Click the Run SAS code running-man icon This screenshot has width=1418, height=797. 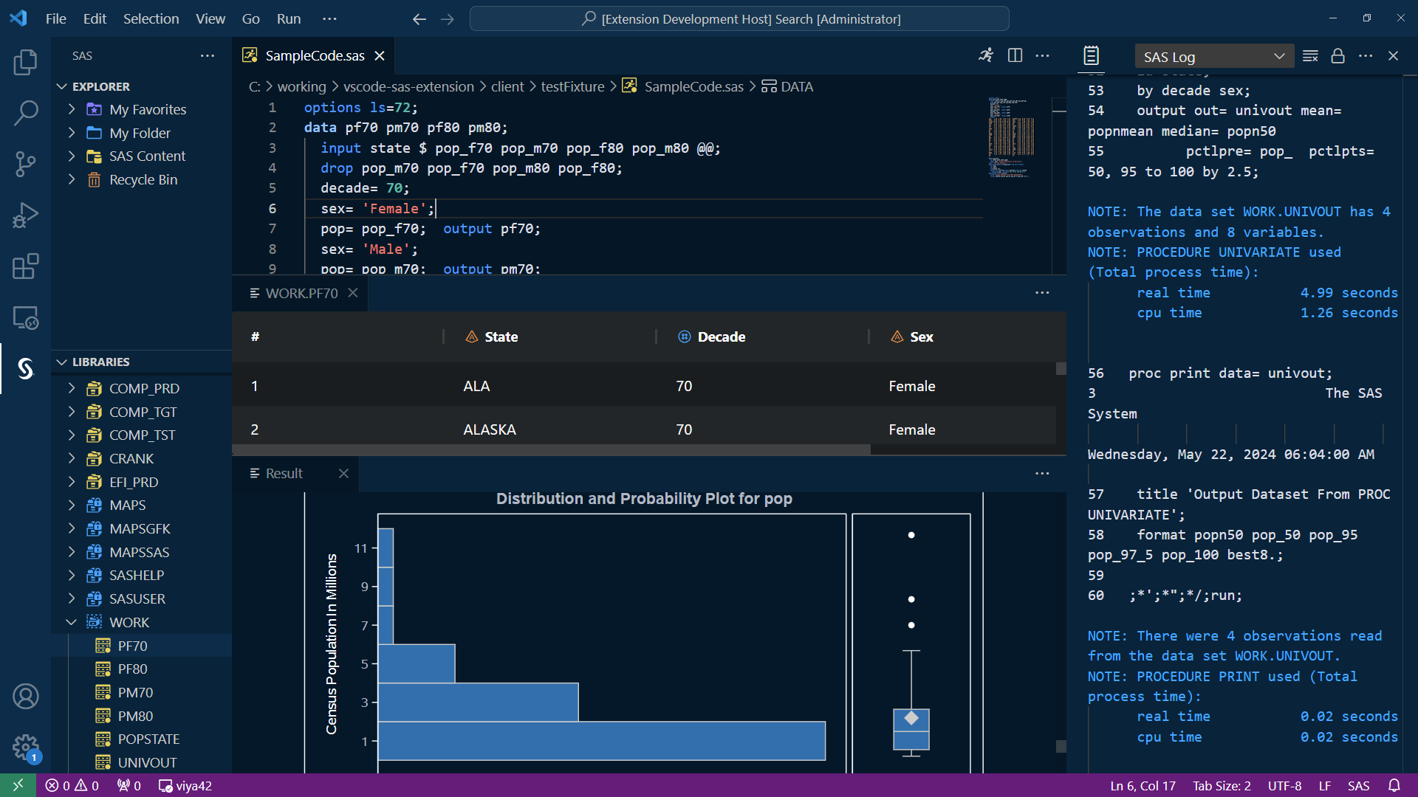(x=986, y=55)
